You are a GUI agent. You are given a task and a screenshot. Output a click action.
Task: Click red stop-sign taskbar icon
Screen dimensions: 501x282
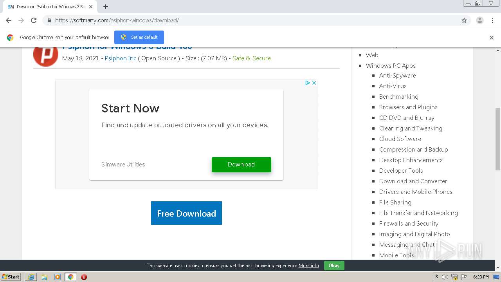[84, 277]
